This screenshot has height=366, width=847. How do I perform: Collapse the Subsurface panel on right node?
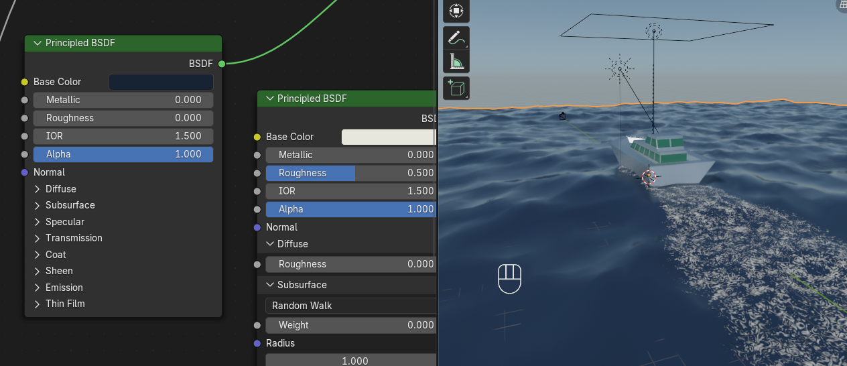point(270,285)
